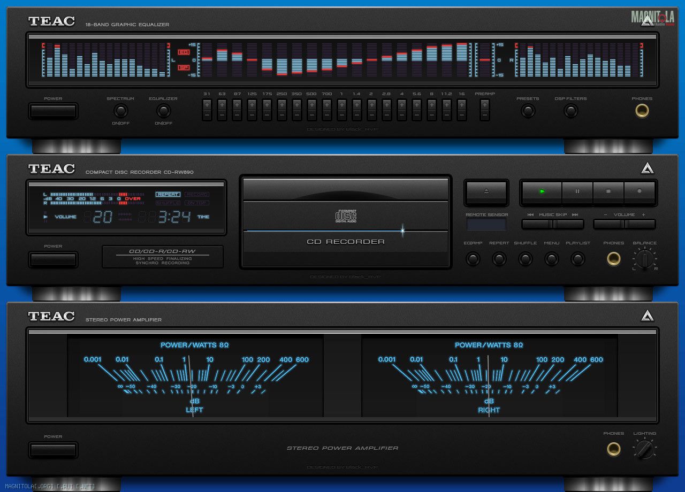Open the equalizer Presets list
The image size is (685, 492).
point(528,111)
